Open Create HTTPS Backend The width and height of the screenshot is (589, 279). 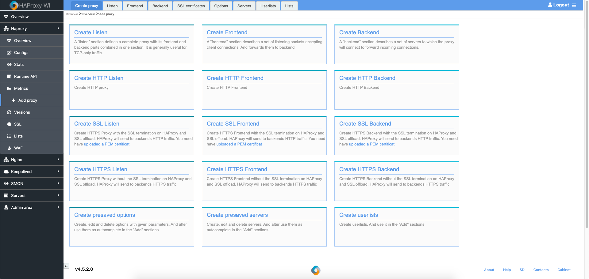click(369, 169)
